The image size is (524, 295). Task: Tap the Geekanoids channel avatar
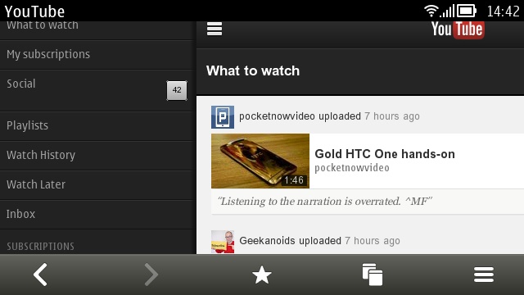tap(223, 242)
